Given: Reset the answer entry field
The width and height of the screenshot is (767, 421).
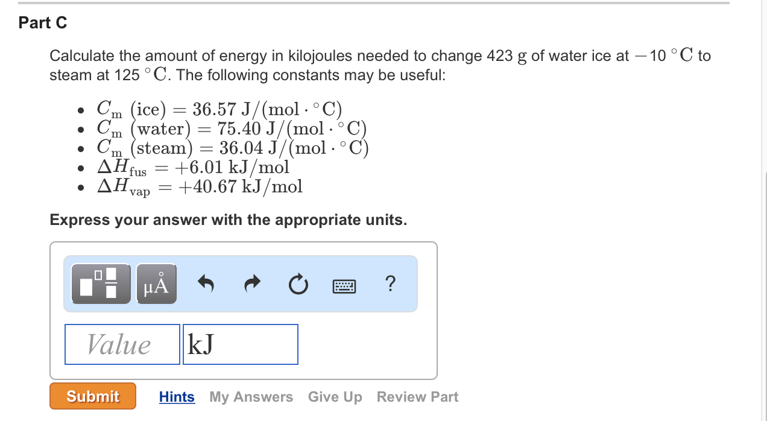Looking at the screenshot, I should (298, 283).
